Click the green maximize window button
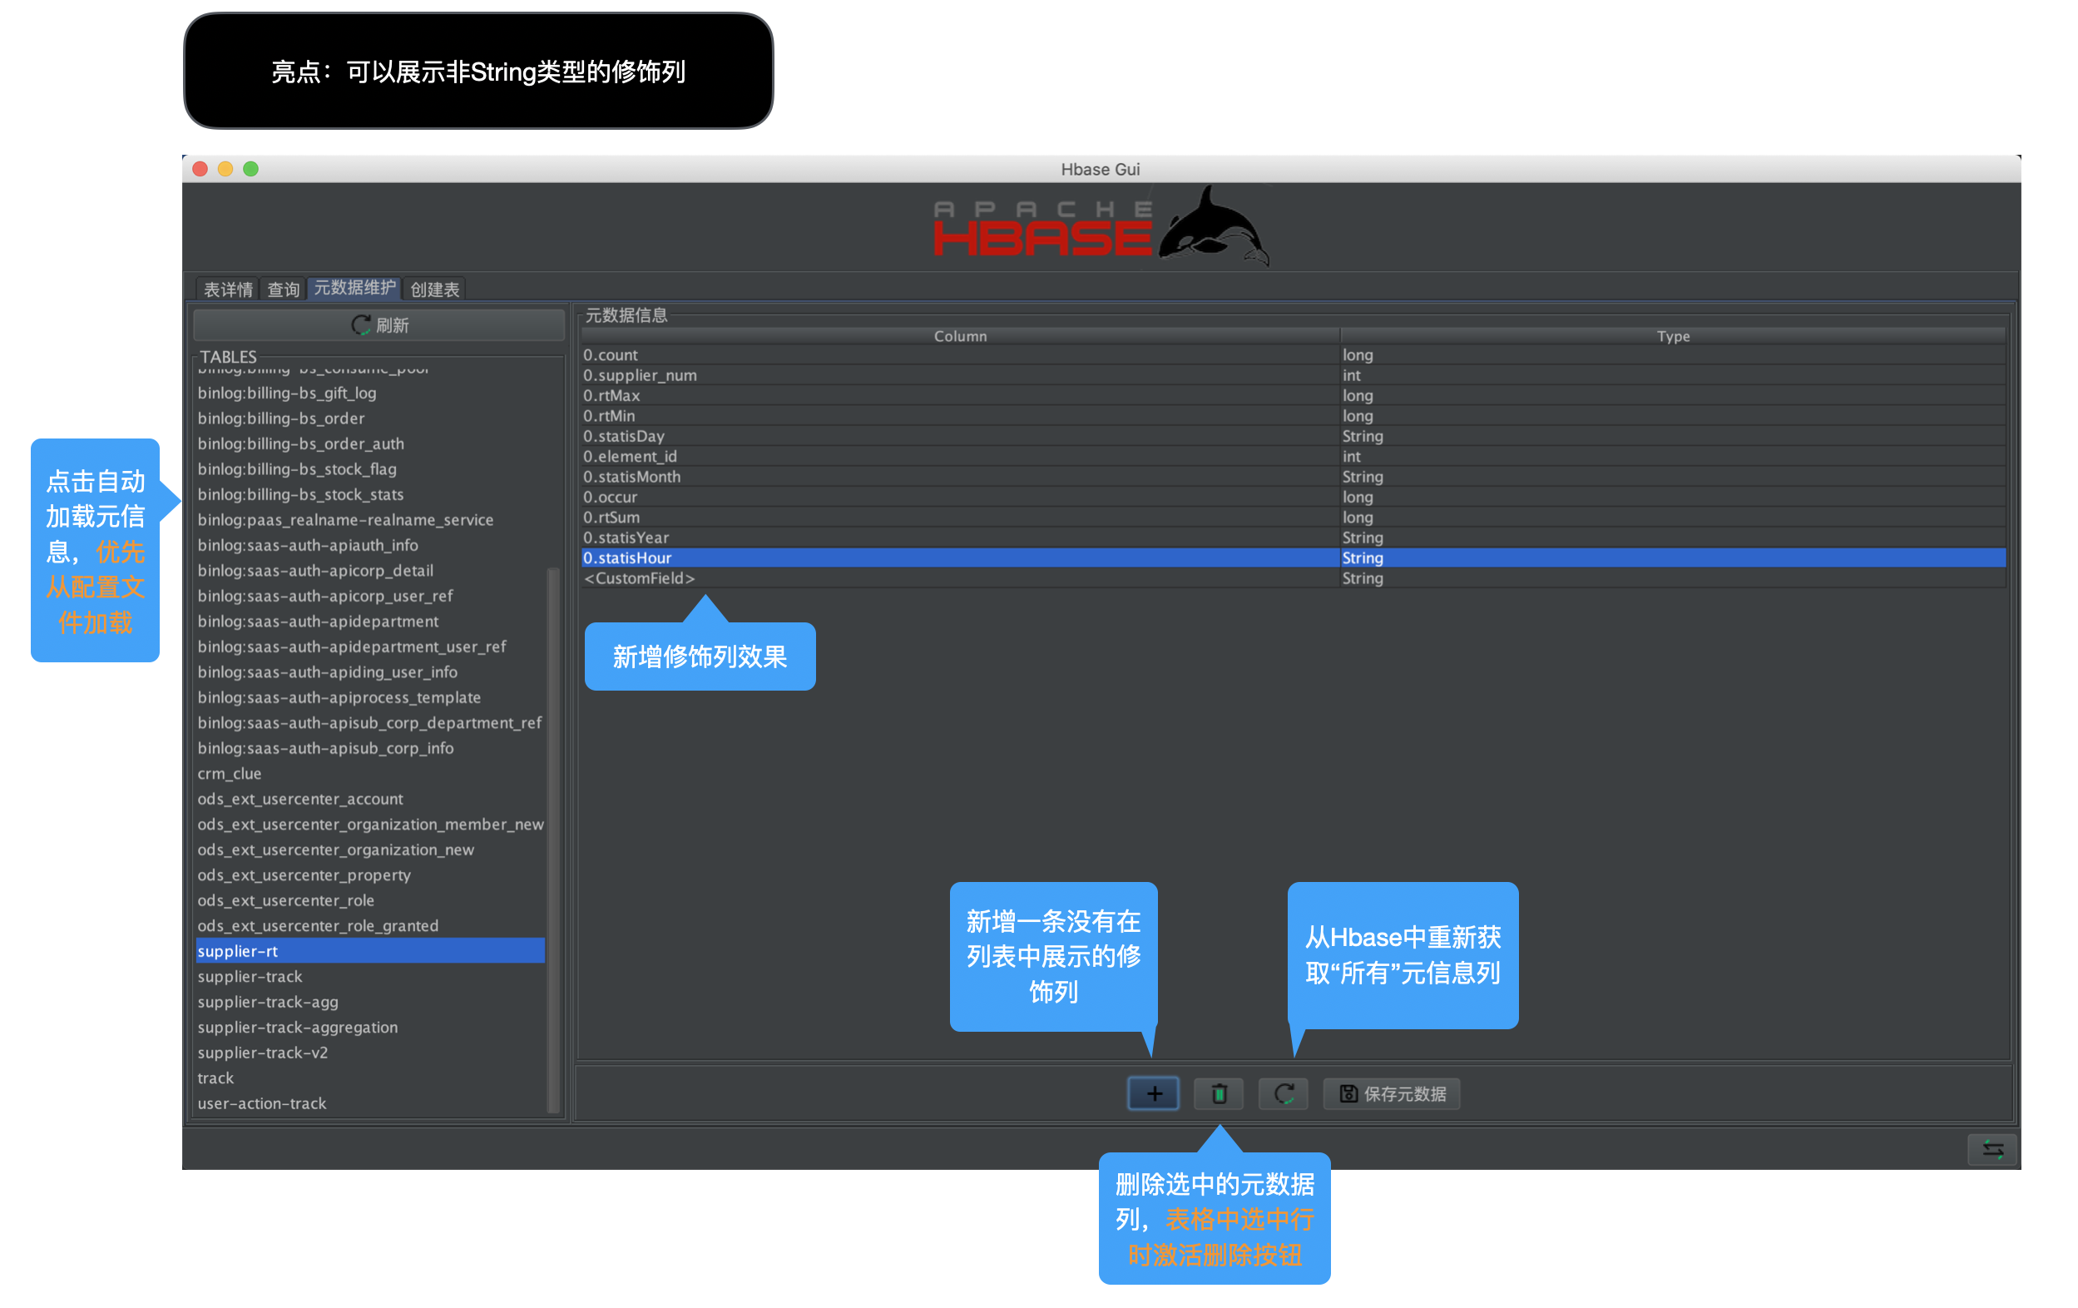Image resolution: width=2078 pixels, height=1308 pixels. pos(251,169)
